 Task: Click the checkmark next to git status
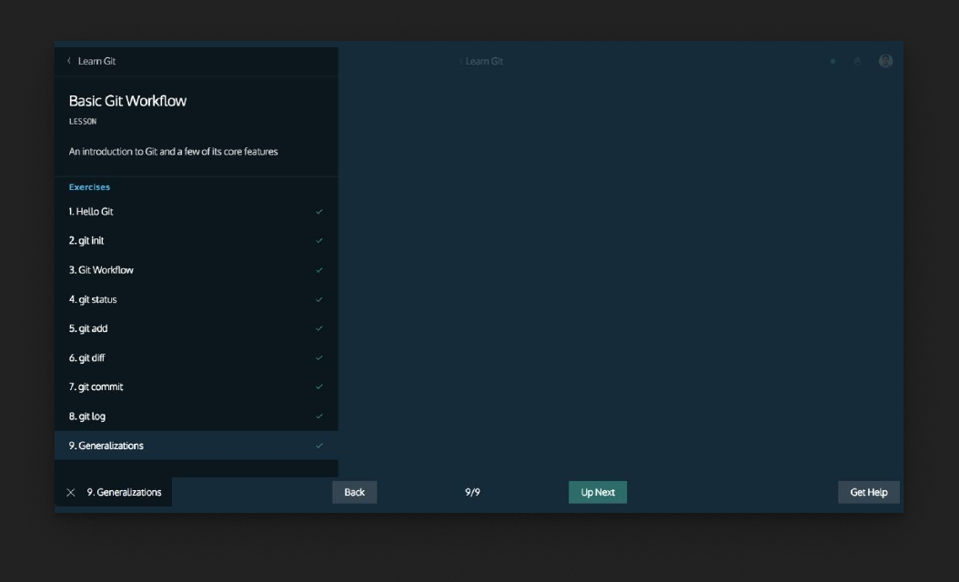coord(319,299)
